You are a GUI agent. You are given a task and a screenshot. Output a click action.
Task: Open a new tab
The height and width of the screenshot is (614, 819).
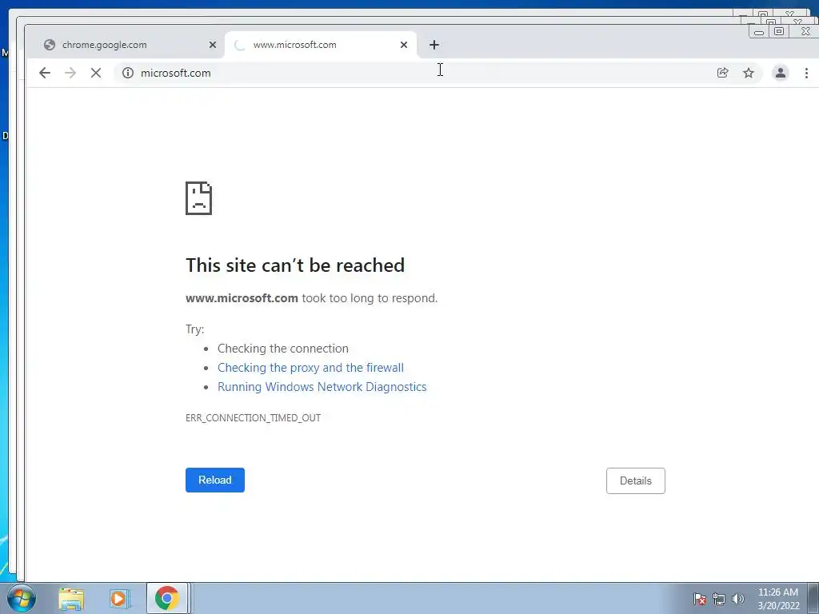(434, 45)
